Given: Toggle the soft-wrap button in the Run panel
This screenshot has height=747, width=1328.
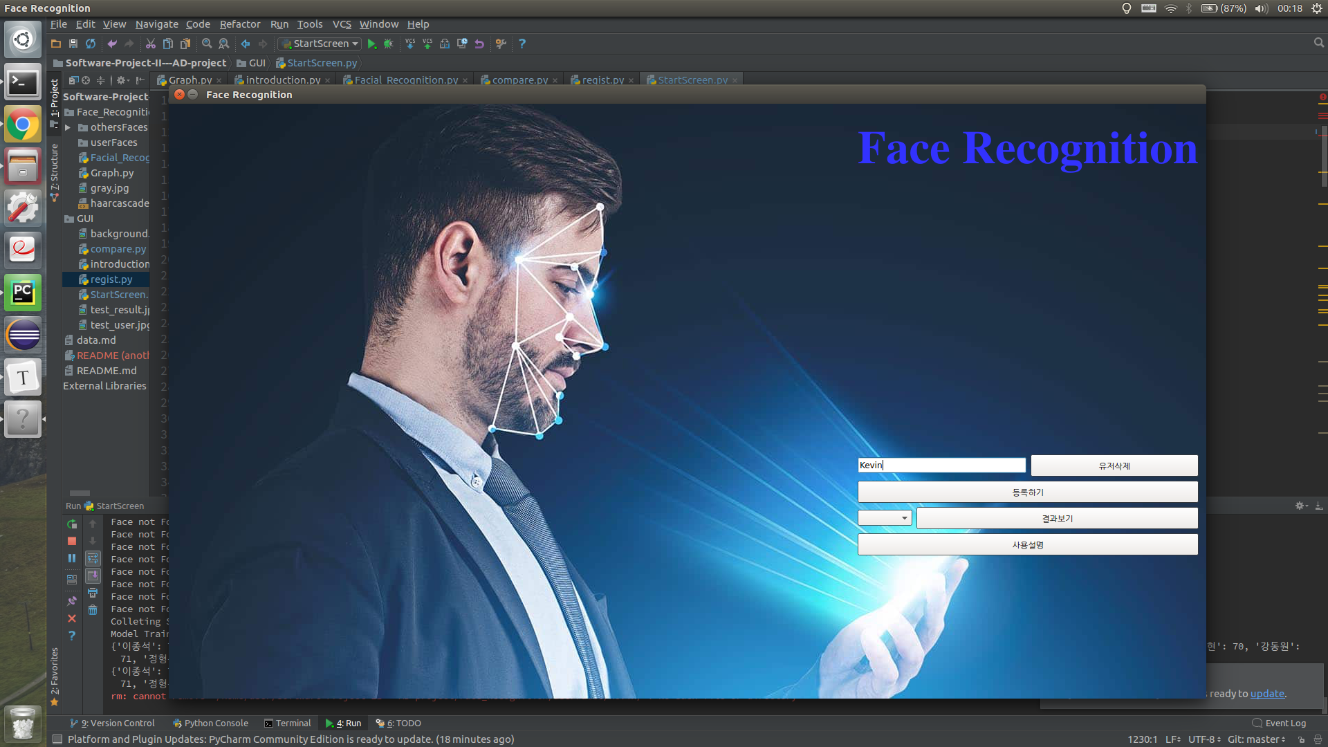Looking at the screenshot, I should (x=93, y=558).
